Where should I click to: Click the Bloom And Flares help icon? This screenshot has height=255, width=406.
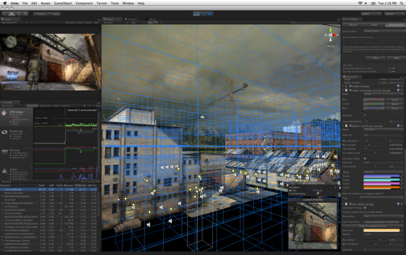398,126
